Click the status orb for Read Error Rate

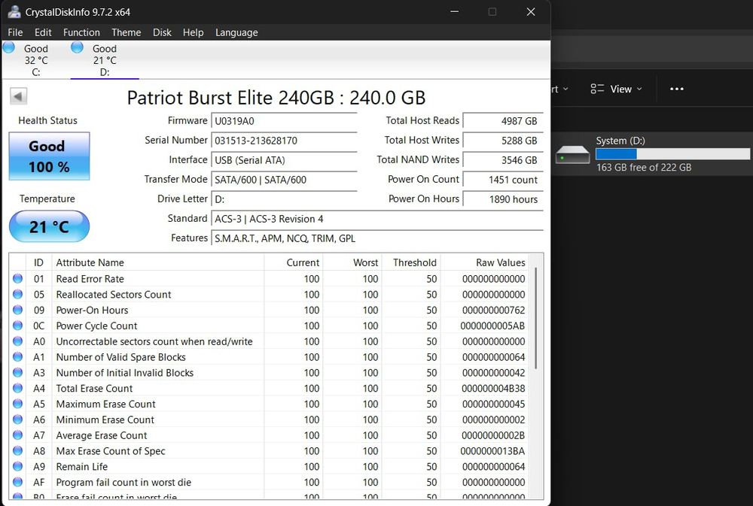pyautogui.click(x=18, y=278)
